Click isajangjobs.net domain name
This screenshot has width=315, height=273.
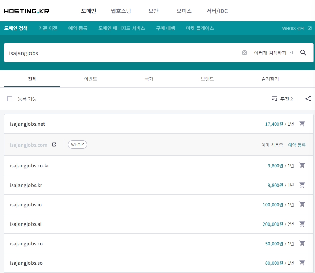coord(27,124)
